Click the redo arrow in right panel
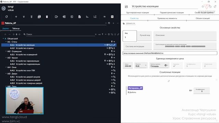 click(215, 6)
